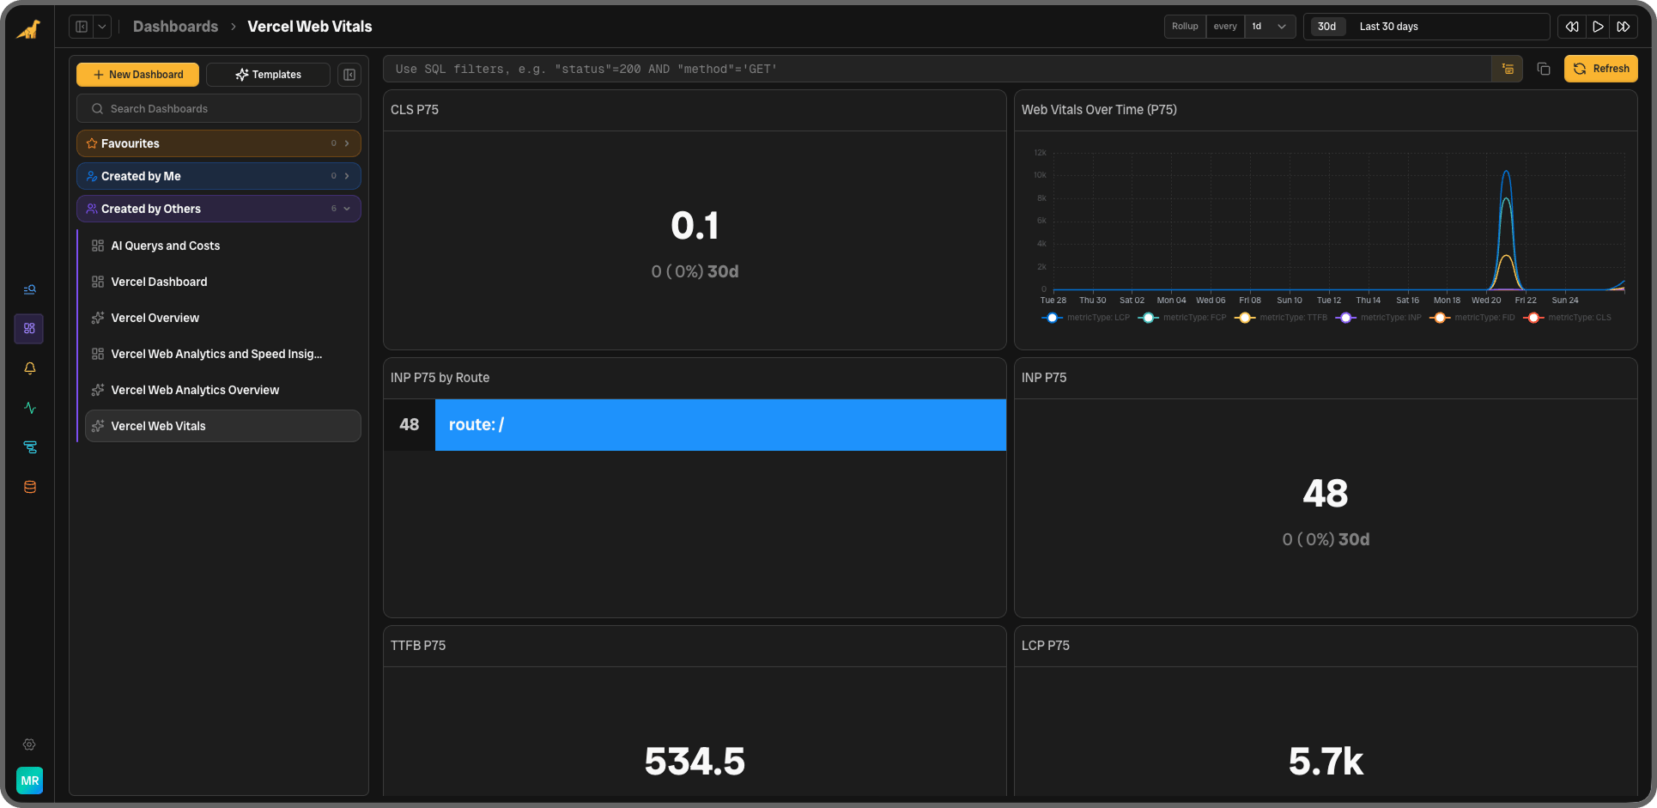Open the activity pulse icon in left rail
The width and height of the screenshot is (1657, 808).
(x=29, y=408)
